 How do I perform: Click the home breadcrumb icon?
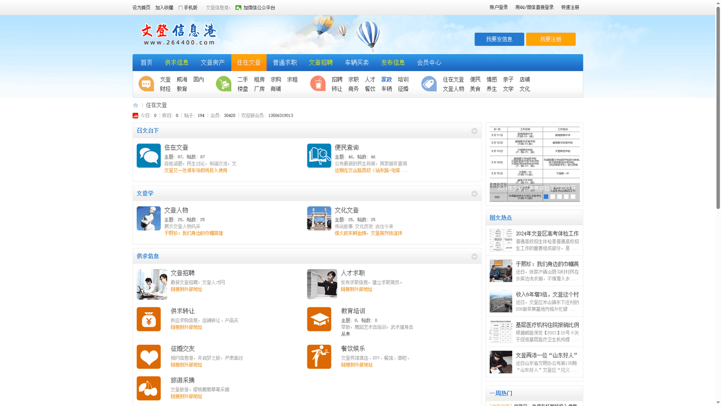coord(135,105)
